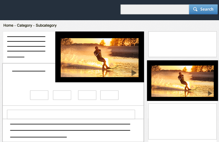
Task: Click the Search button
Action: pyautogui.click(x=203, y=9)
